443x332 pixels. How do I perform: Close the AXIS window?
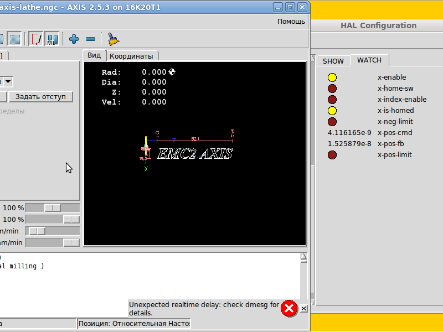302,7
